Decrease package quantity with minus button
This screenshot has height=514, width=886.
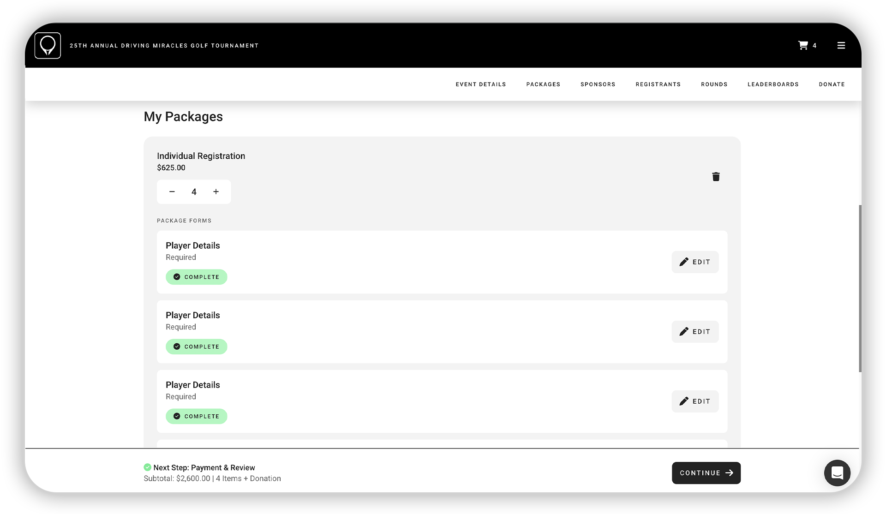[x=172, y=191]
